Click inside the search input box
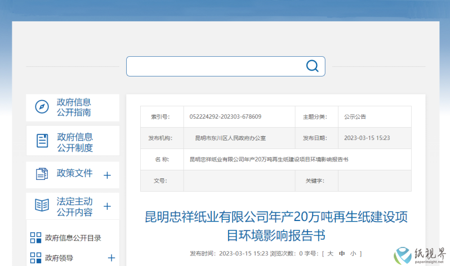This screenshot has width=450, height=266. [x=226, y=66]
